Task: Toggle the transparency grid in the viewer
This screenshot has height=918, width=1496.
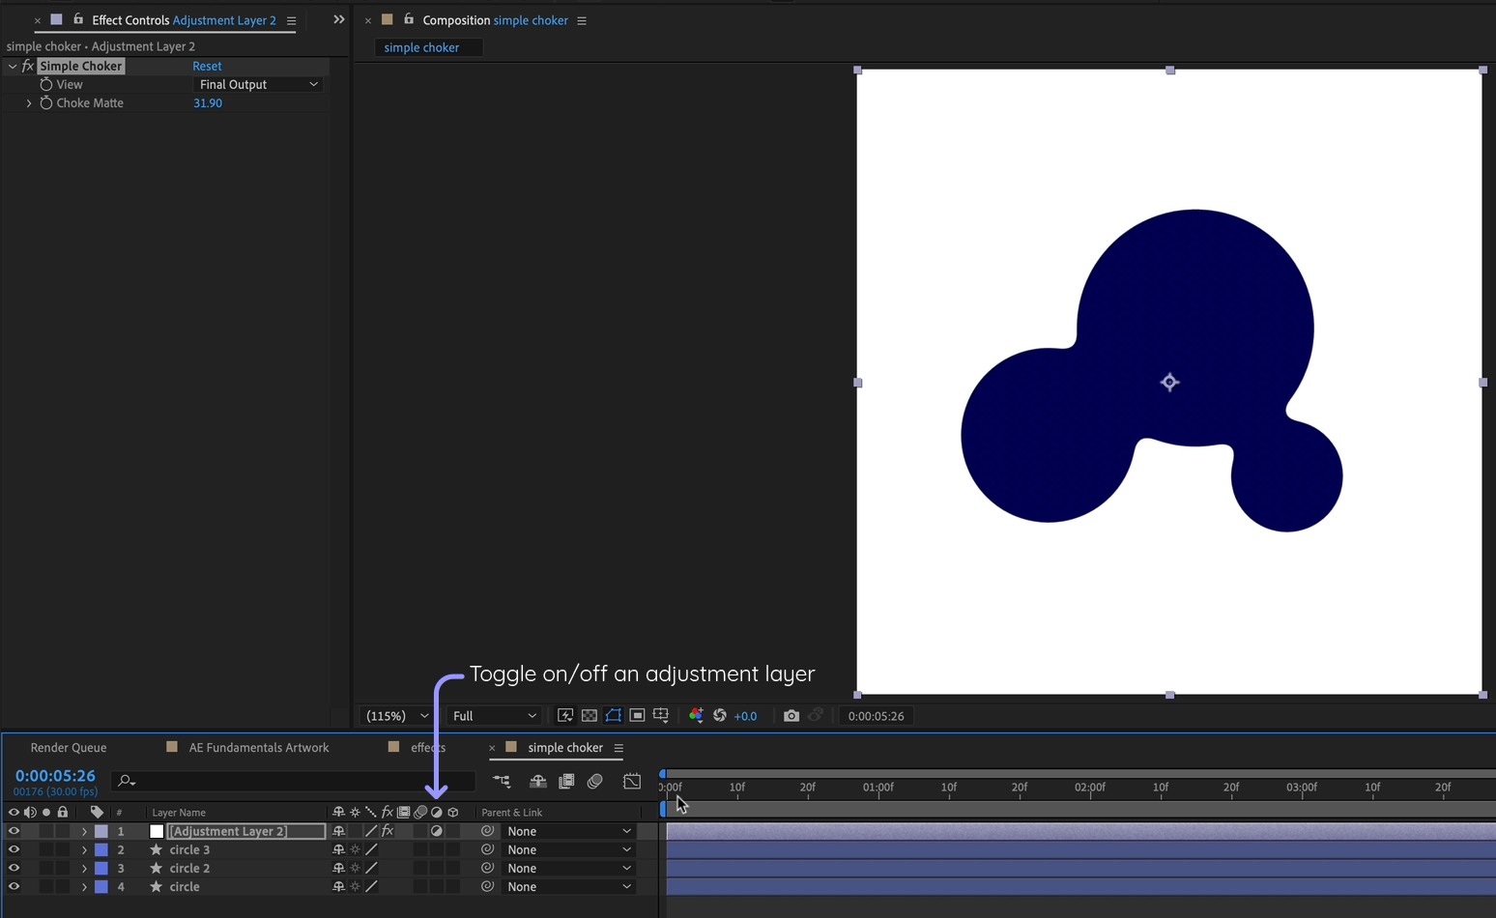Action: point(590,715)
